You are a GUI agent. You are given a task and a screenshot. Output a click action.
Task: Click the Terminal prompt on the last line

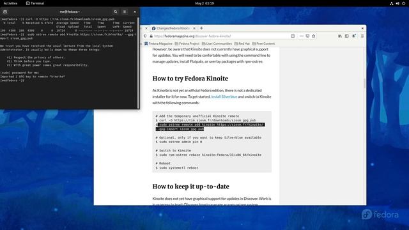[12, 80]
